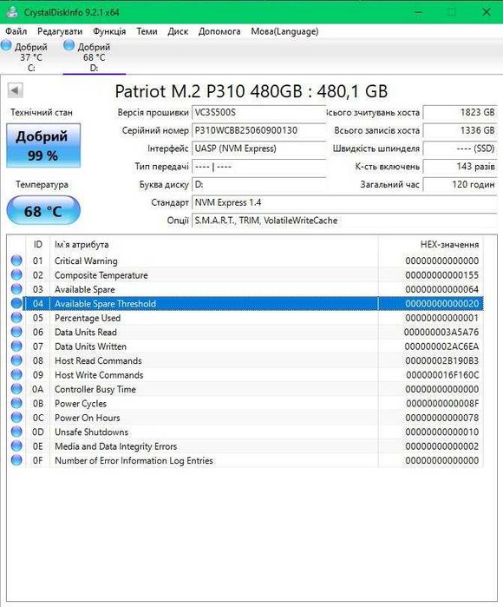Click the interface field UASP (NVM Express)
Image resolution: width=503 pixels, height=607 pixels.
pos(258,148)
